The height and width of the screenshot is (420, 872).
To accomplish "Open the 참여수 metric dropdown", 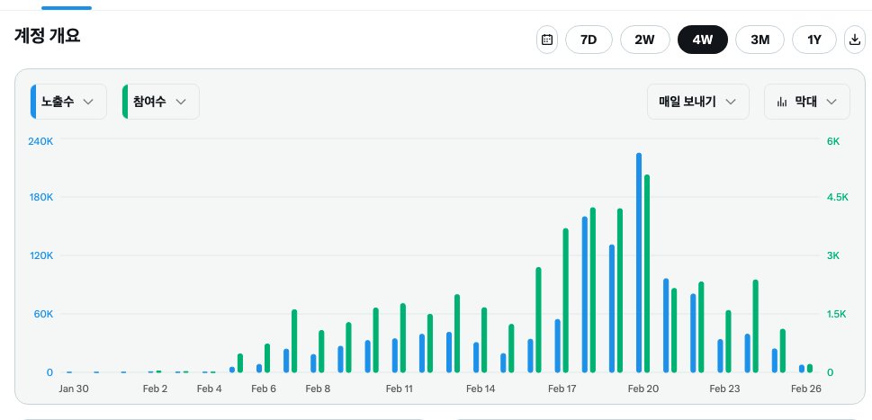I will click(161, 102).
